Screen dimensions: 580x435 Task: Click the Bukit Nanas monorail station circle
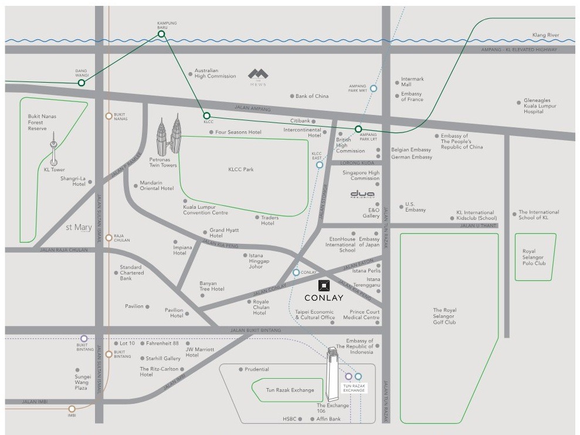click(108, 116)
